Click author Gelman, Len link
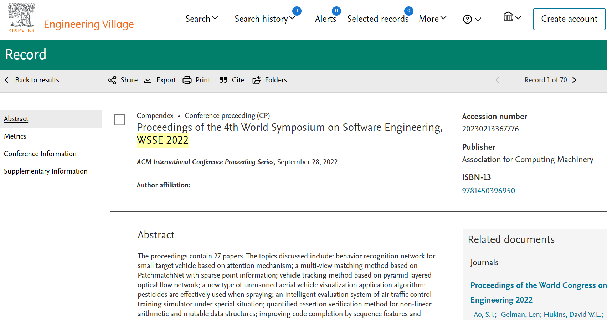The height and width of the screenshot is (320, 607). pyautogui.click(x=521, y=314)
